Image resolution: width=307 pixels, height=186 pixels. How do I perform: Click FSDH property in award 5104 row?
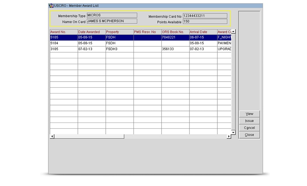point(120,43)
